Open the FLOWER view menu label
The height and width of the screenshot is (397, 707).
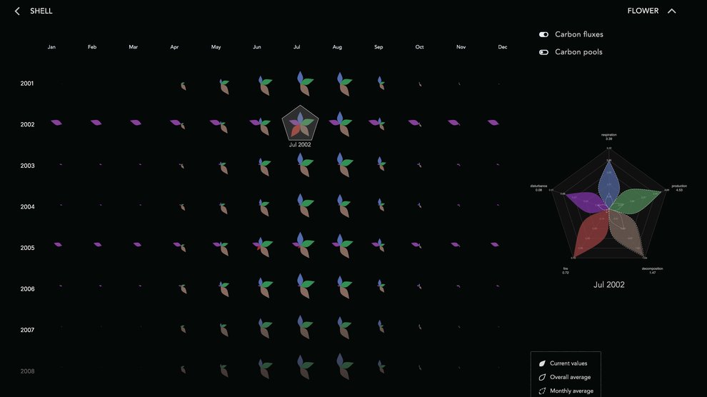point(643,11)
